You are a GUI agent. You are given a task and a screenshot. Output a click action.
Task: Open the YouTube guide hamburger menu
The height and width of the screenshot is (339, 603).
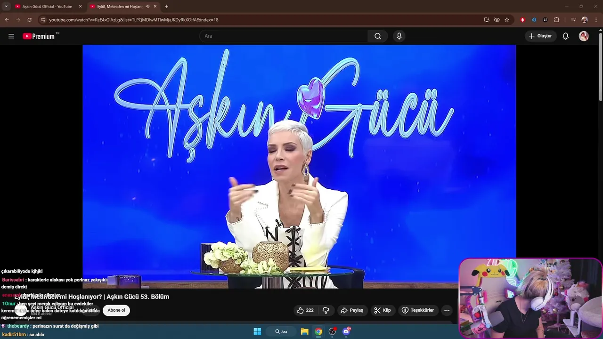pos(11,36)
